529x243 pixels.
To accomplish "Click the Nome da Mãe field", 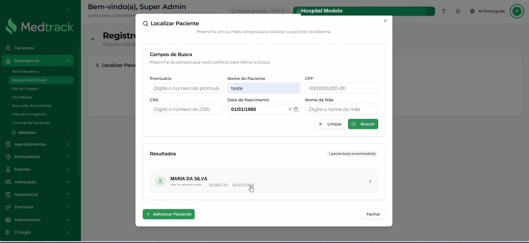I will click(341, 109).
